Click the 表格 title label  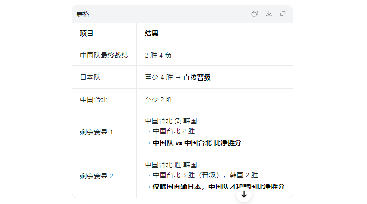tap(83, 14)
